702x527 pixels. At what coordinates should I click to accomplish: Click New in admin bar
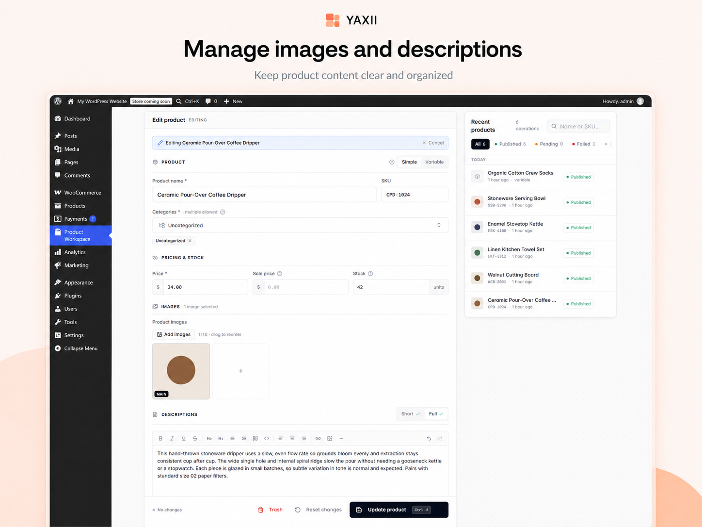click(x=233, y=101)
